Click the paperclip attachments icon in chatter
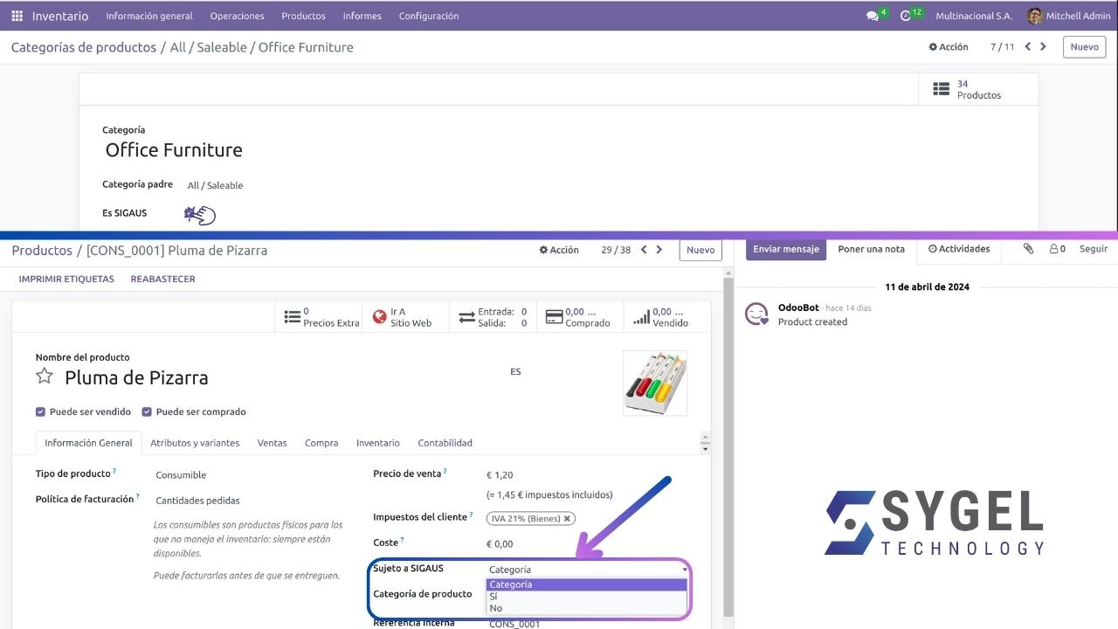The width and height of the screenshot is (1118, 629). click(x=1028, y=249)
